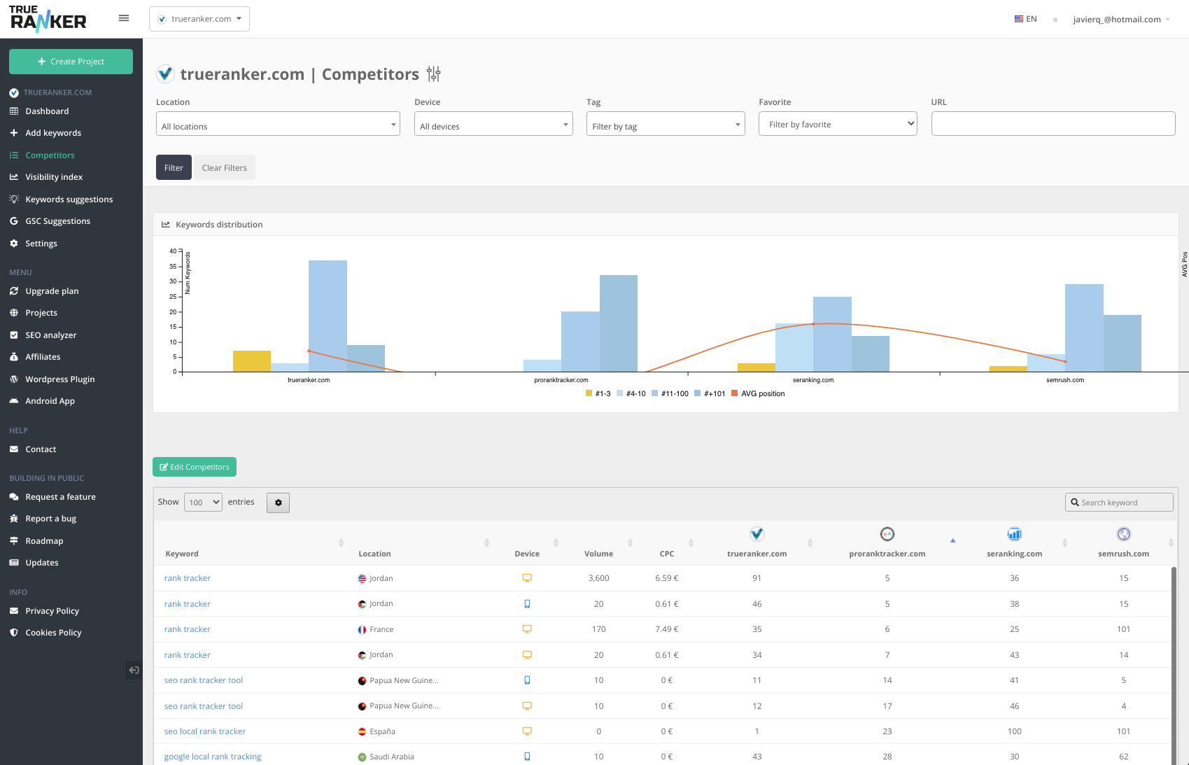Screen dimensions: 1189x765
Task: Click the Edit Competitors button
Action: 194,467
